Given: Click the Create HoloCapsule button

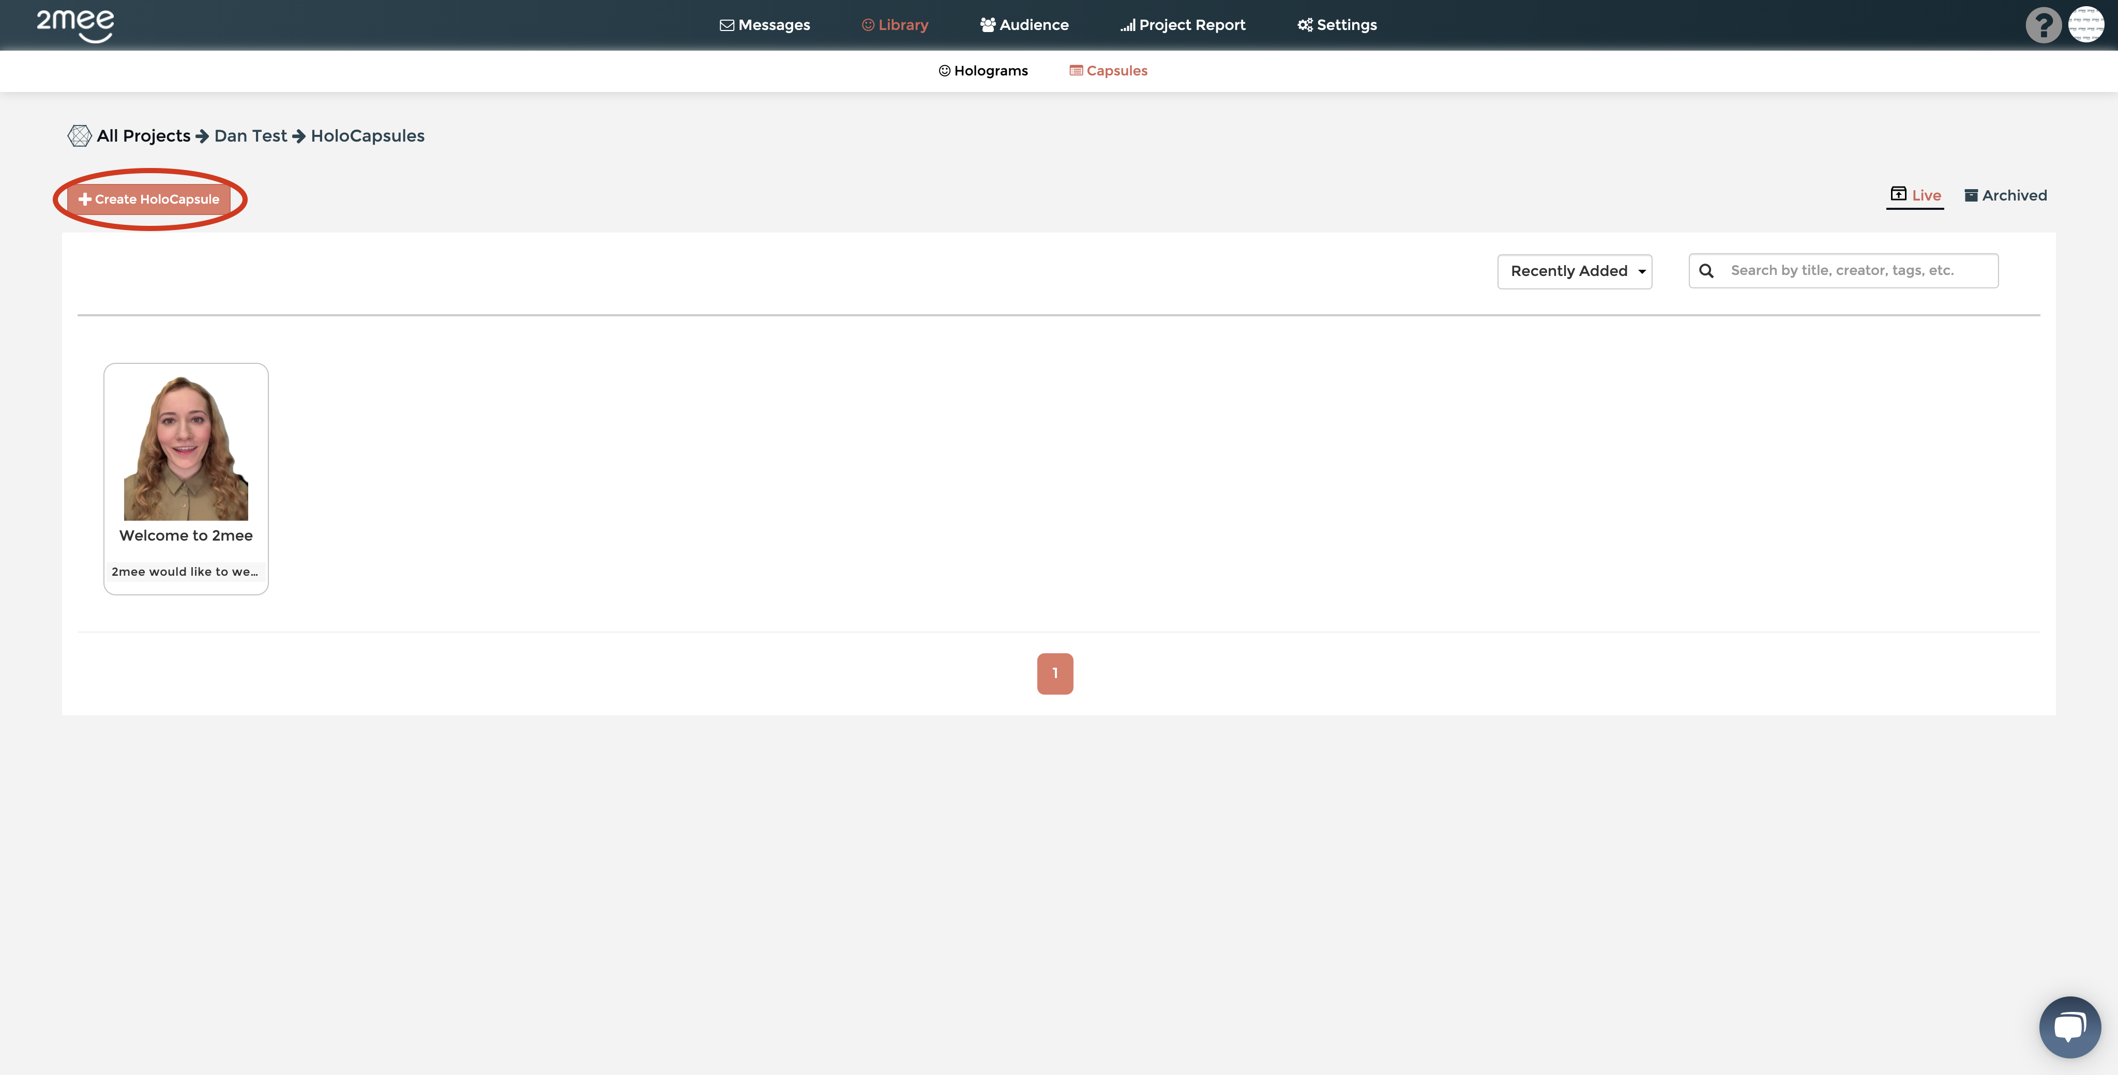Looking at the screenshot, I should 149,199.
